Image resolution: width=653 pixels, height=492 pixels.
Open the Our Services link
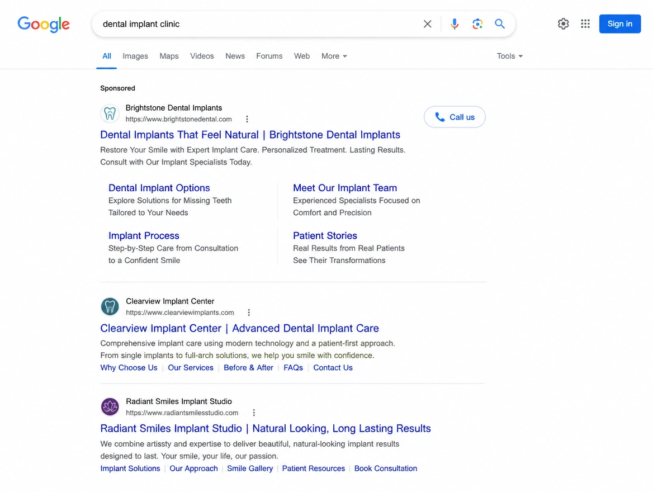[190, 367]
